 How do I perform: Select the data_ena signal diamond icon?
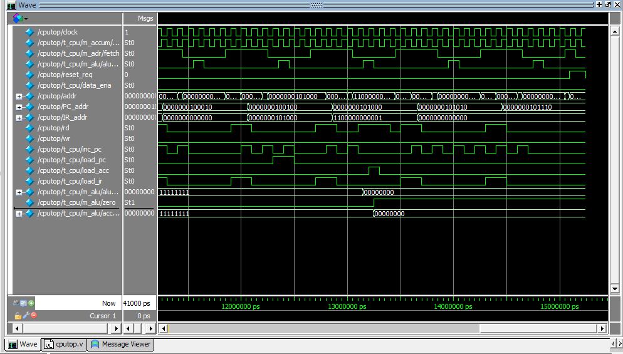(30, 85)
